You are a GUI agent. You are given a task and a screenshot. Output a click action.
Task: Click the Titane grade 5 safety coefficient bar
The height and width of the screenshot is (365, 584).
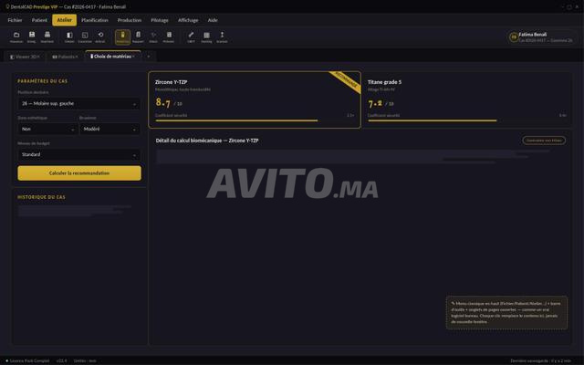467,120
